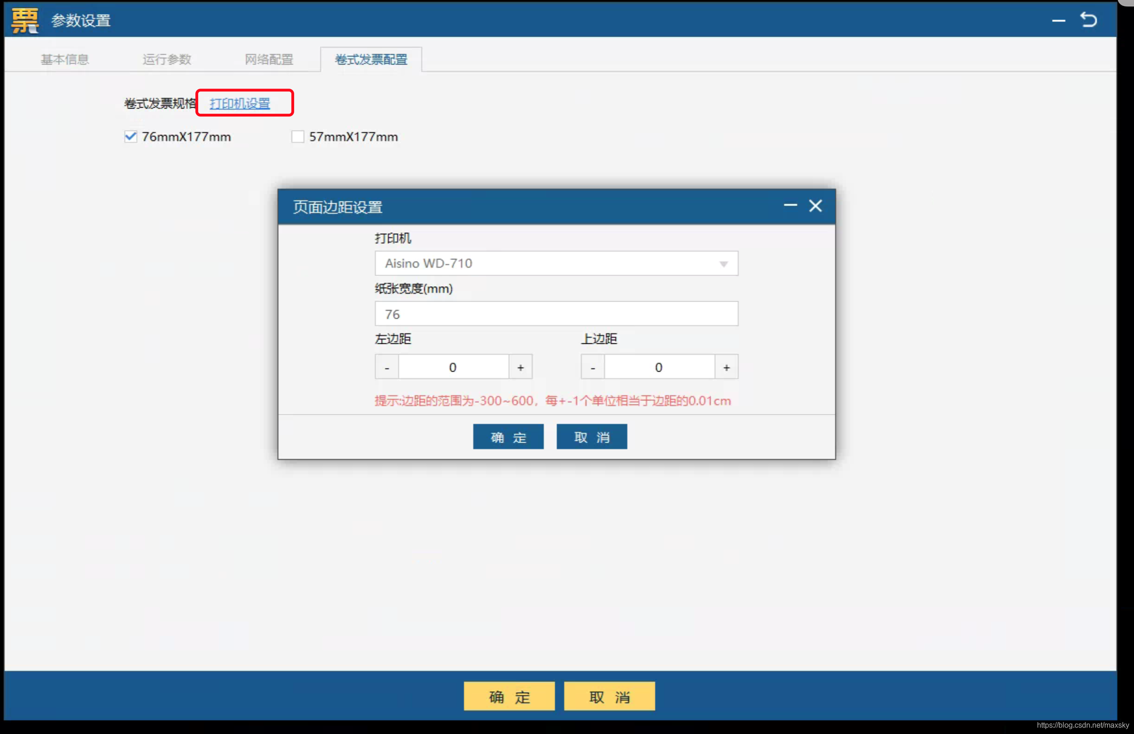Click the yellow 确定 button at bottom
The width and height of the screenshot is (1134, 734).
[x=509, y=696]
